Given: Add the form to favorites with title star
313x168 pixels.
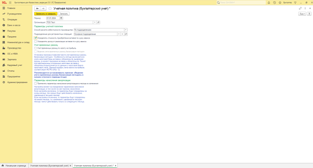Looking at the screenshot, I should (50, 8).
